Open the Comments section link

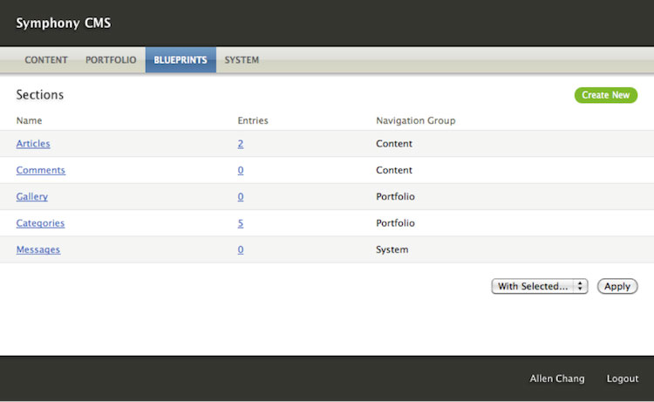(40, 170)
